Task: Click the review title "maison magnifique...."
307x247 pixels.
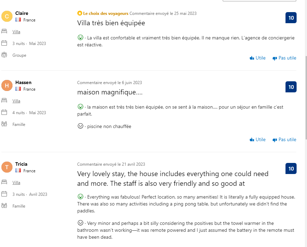Action: point(110,92)
